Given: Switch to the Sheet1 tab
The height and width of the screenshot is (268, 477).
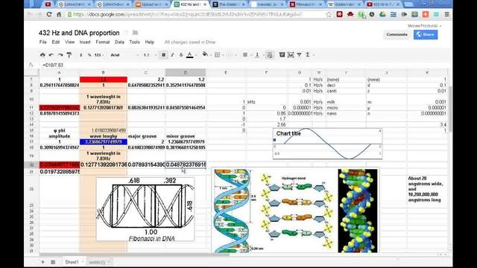Looking at the screenshot, I should tap(73, 261).
